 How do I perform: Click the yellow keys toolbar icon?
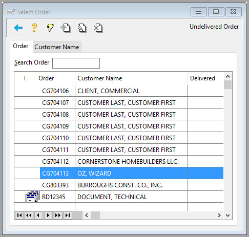tap(50, 28)
